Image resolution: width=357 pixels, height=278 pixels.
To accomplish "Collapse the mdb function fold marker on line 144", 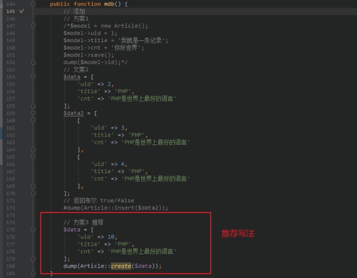I will [x=33, y=4].
